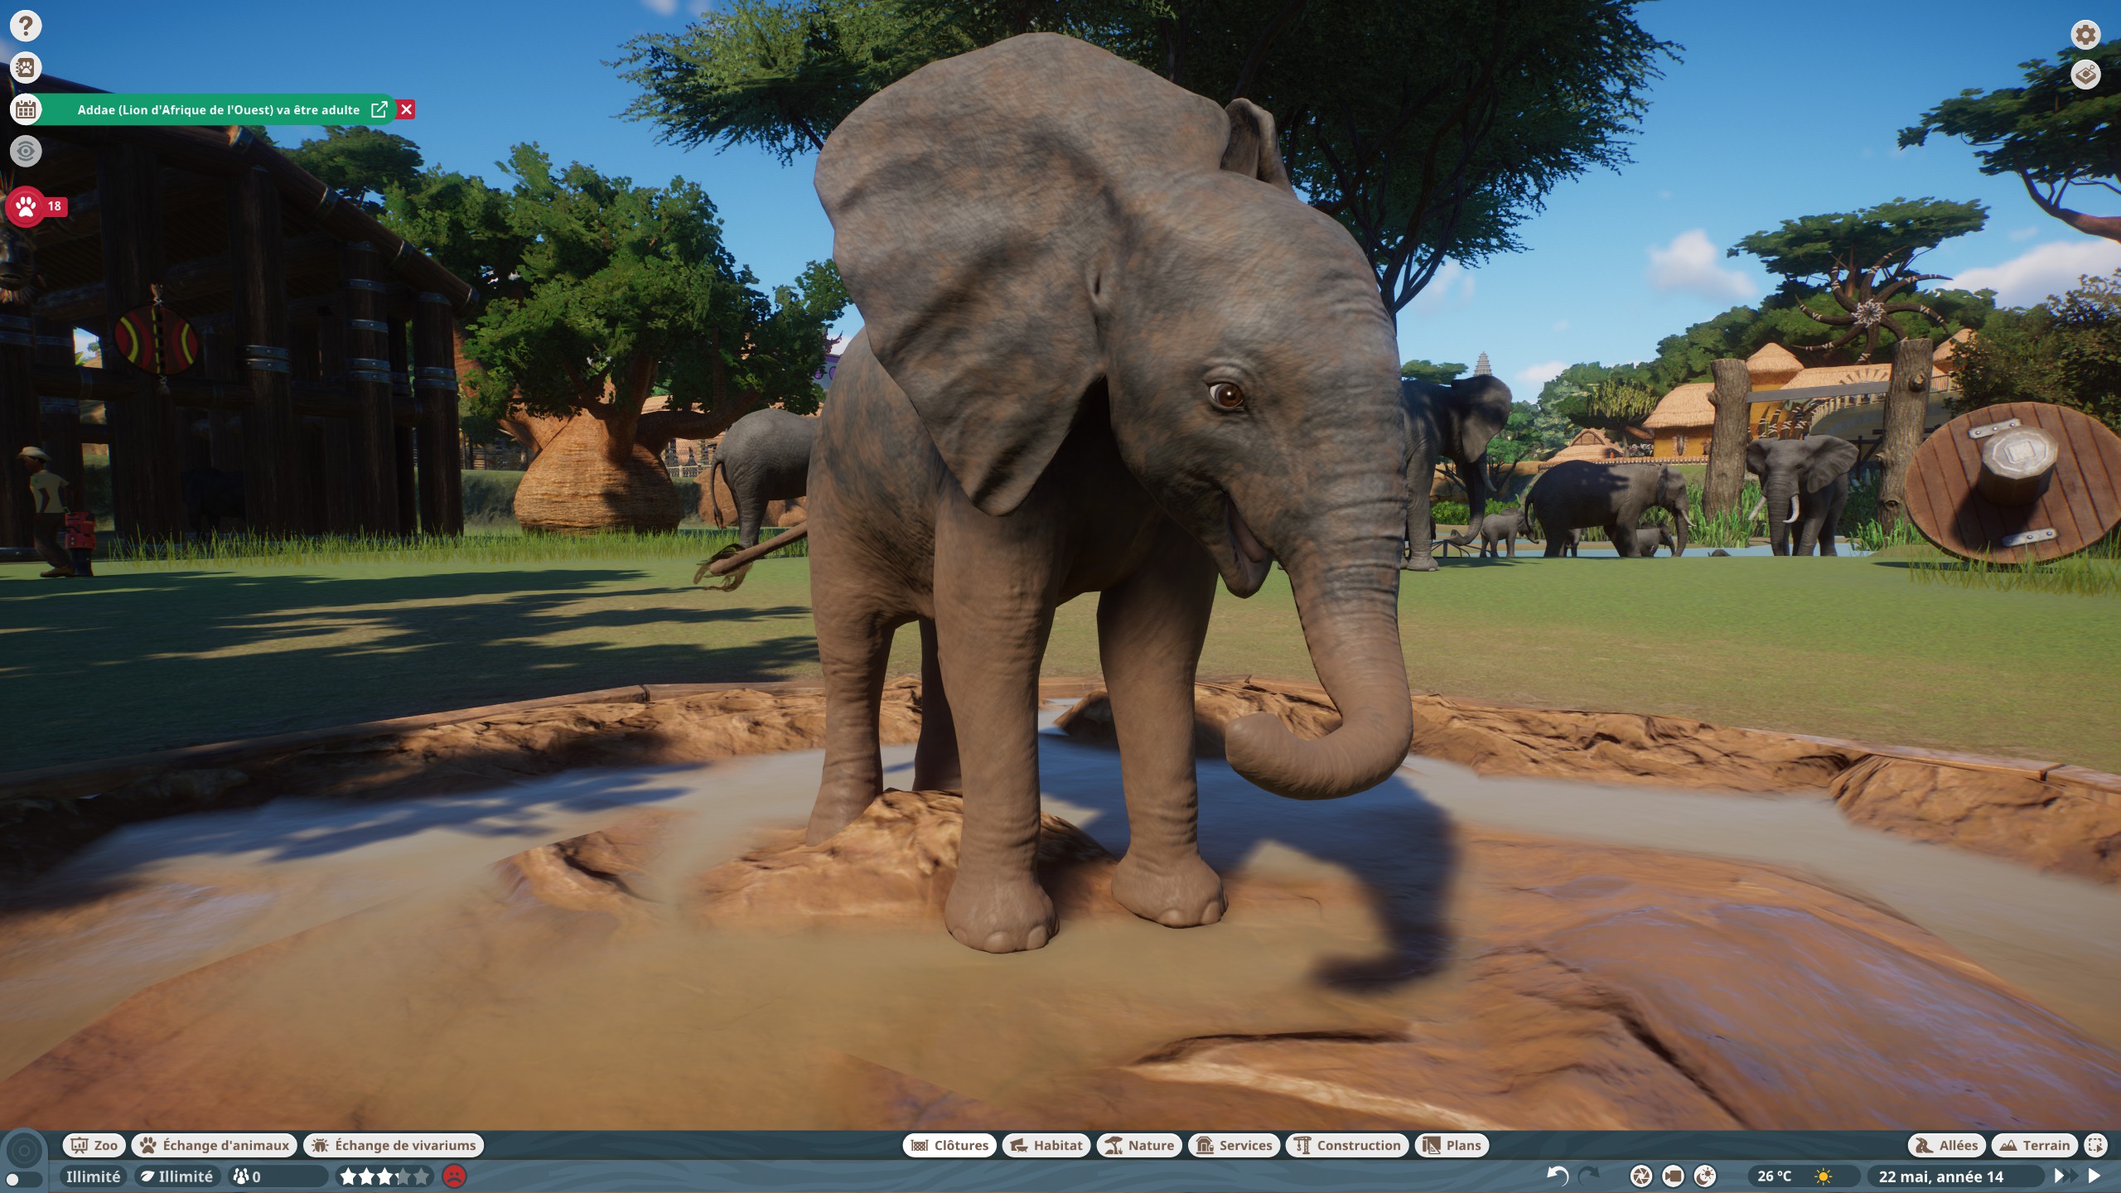The image size is (2121, 1193).
Task: Redo the last undone action
Action: (1589, 1176)
